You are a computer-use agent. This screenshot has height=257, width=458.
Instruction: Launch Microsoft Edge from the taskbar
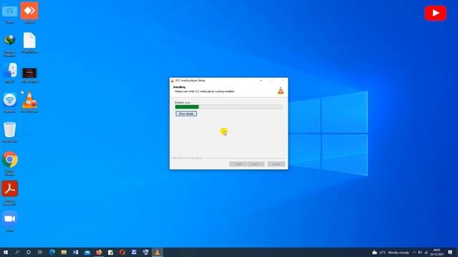click(x=52, y=252)
